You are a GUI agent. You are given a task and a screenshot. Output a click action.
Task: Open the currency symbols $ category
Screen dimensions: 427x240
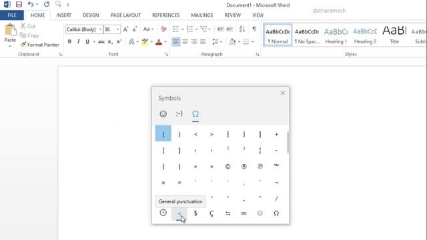195,213
